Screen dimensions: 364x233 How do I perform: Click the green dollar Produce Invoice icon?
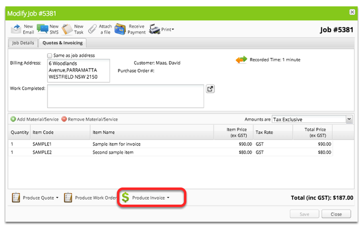pyautogui.click(x=125, y=197)
